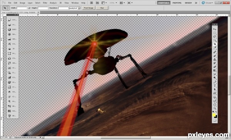
Task: Click the Clear button
Action: pyautogui.click(x=102, y=8)
